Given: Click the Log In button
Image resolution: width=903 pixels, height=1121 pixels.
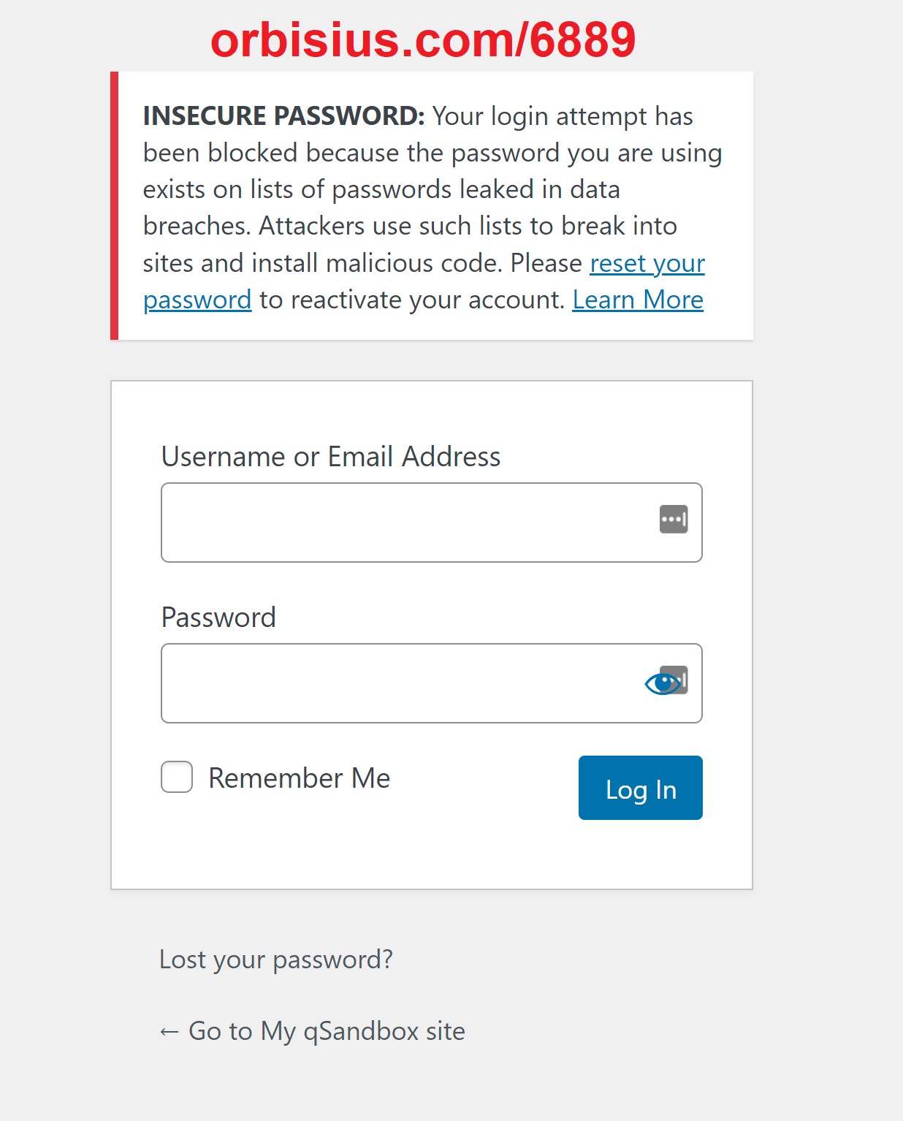Looking at the screenshot, I should tap(641, 788).
